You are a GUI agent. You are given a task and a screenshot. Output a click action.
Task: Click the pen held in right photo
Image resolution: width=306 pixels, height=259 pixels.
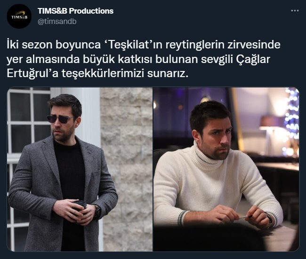(246, 217)
